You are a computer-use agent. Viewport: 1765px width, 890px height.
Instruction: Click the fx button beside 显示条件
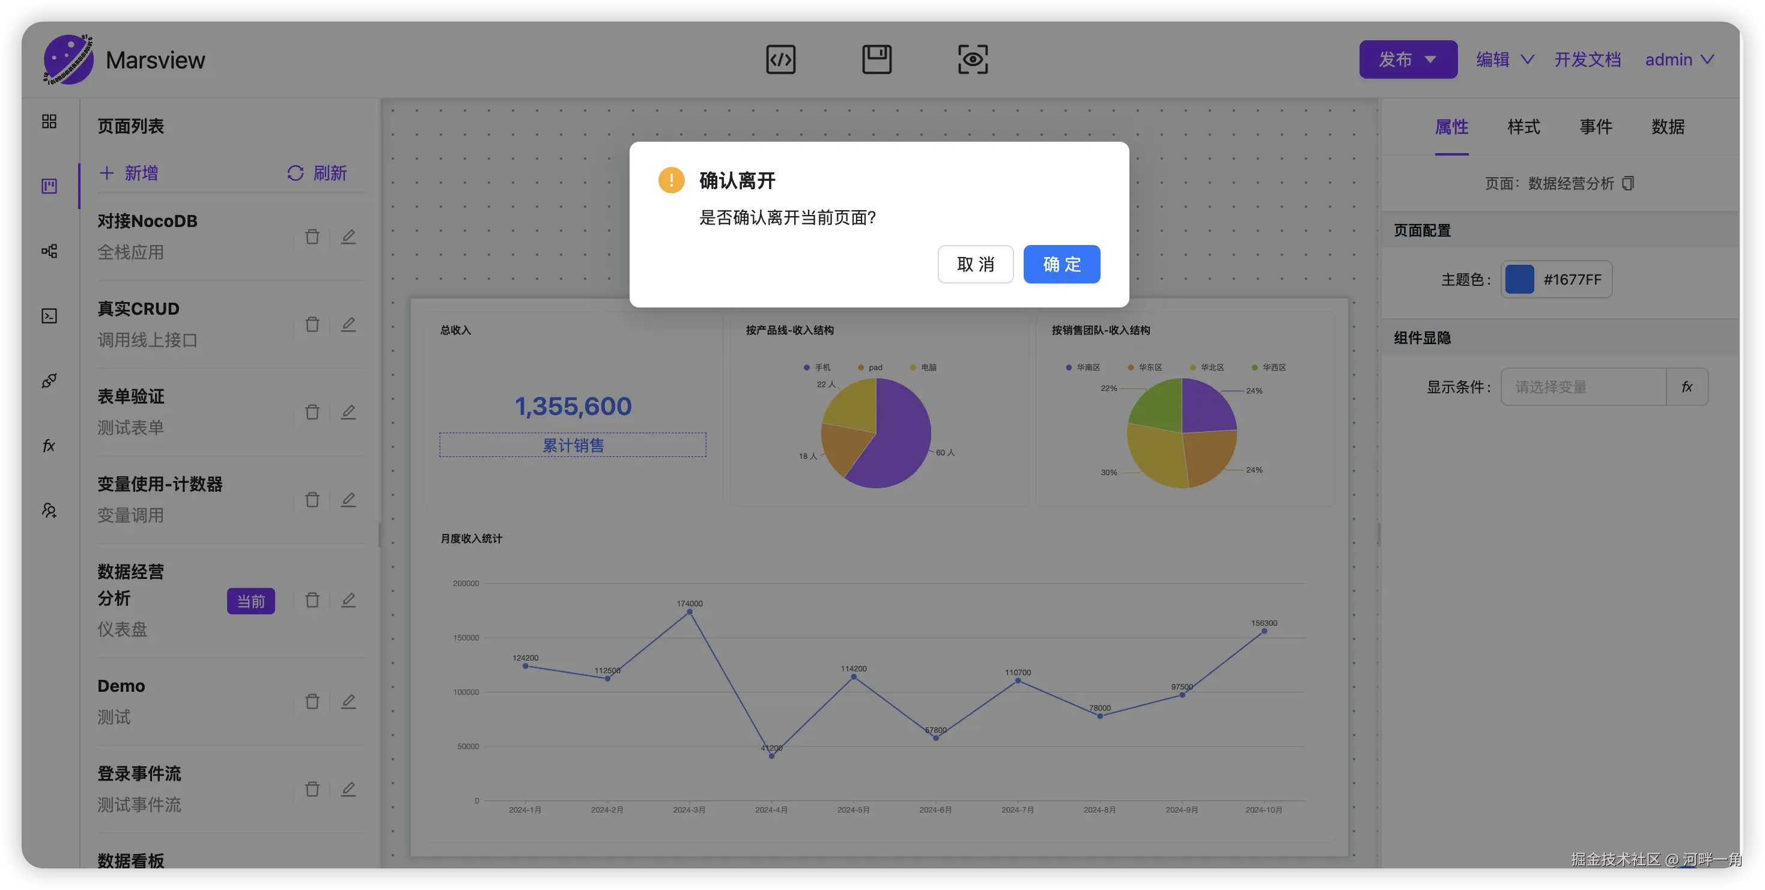point(1687,387)
